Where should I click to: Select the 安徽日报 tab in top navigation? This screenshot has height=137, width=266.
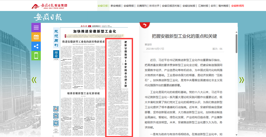(x=103, y=6)
